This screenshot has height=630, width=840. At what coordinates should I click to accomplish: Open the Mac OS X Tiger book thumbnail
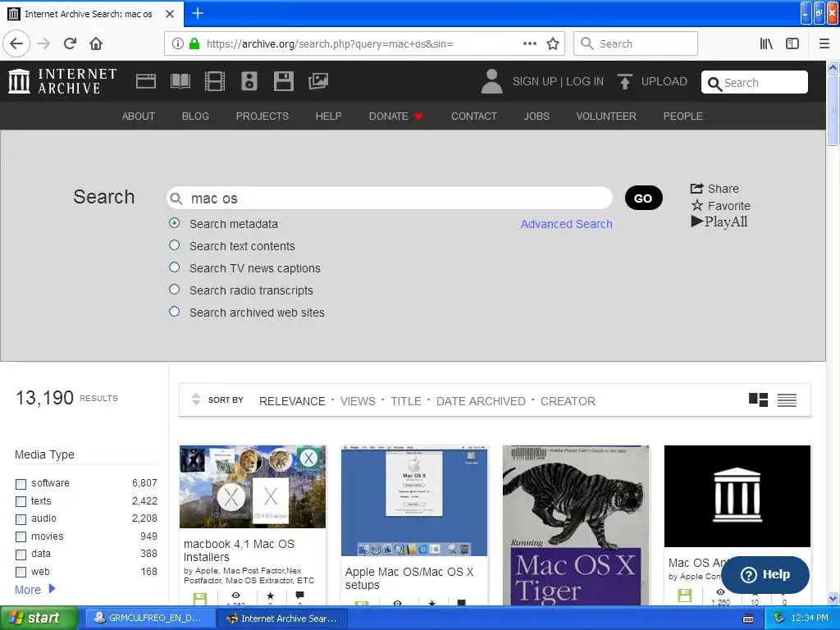(x=576, y=525)
